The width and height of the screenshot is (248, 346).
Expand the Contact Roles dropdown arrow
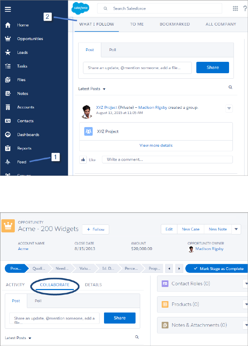[x=246, y=283]
